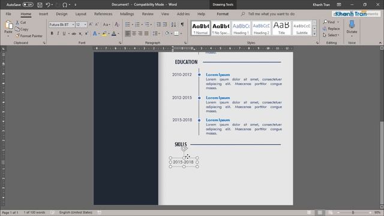Open the Drawing Tools Format tab
Screen dimensions: 384x216
click(223, 14)
